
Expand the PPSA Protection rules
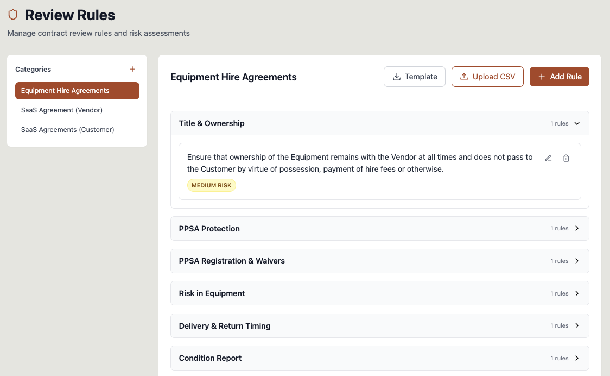pos(577,229)
